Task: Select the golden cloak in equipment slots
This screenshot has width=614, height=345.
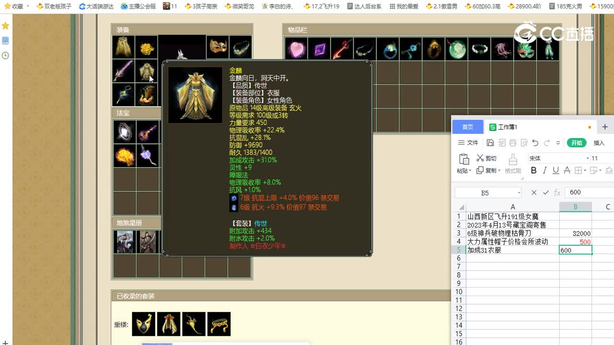Action: (x=123, y=47)
